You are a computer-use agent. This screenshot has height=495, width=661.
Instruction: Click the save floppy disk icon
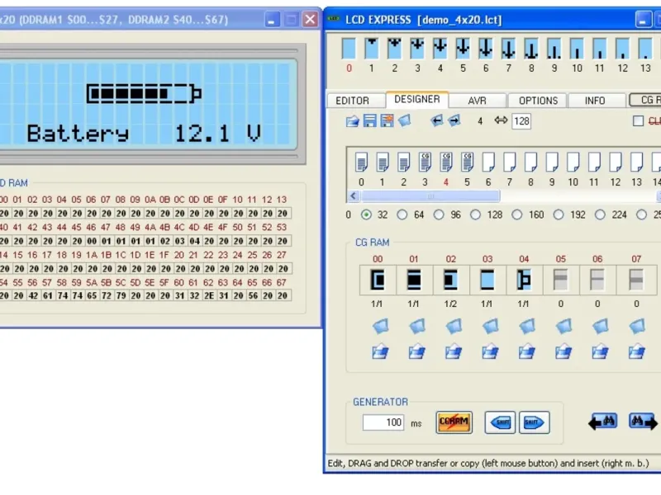coord(369,120)
